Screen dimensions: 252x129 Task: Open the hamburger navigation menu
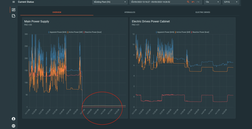[x=14, y=2]
